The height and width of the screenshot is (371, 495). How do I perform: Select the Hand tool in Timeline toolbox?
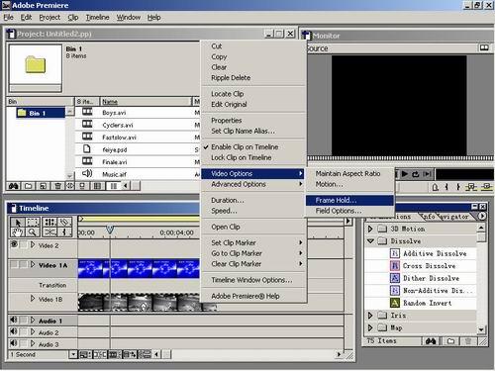[x=18, y=232]
